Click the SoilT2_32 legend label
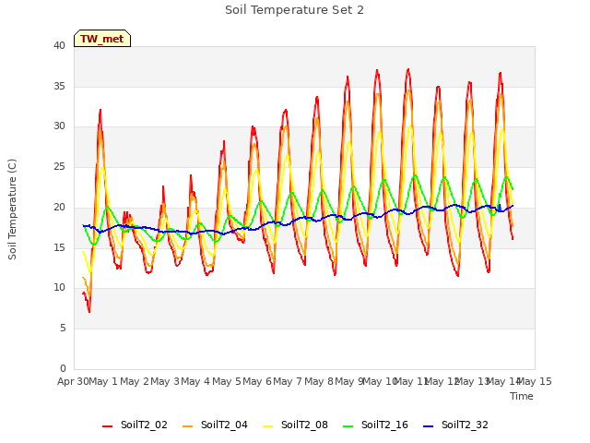590x443 pixels. [465, 425]
